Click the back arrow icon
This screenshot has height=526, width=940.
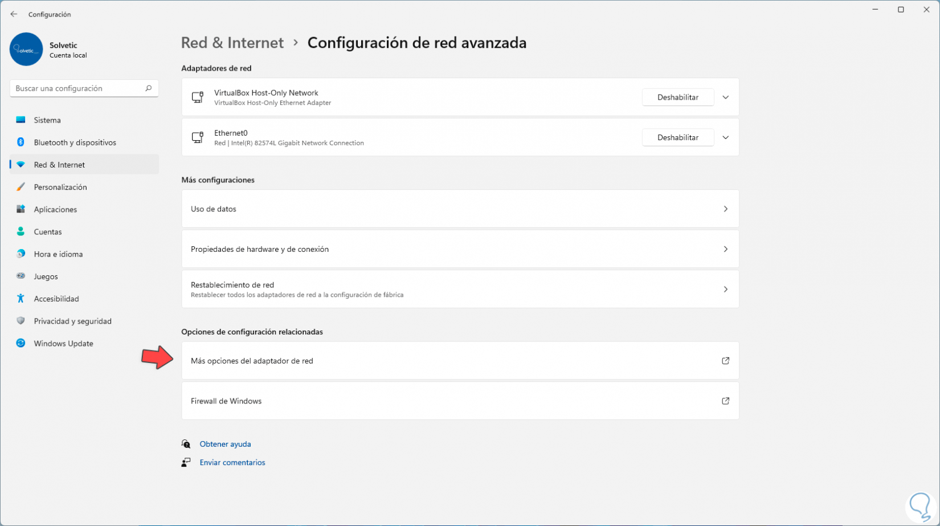(x=14, y=14)
